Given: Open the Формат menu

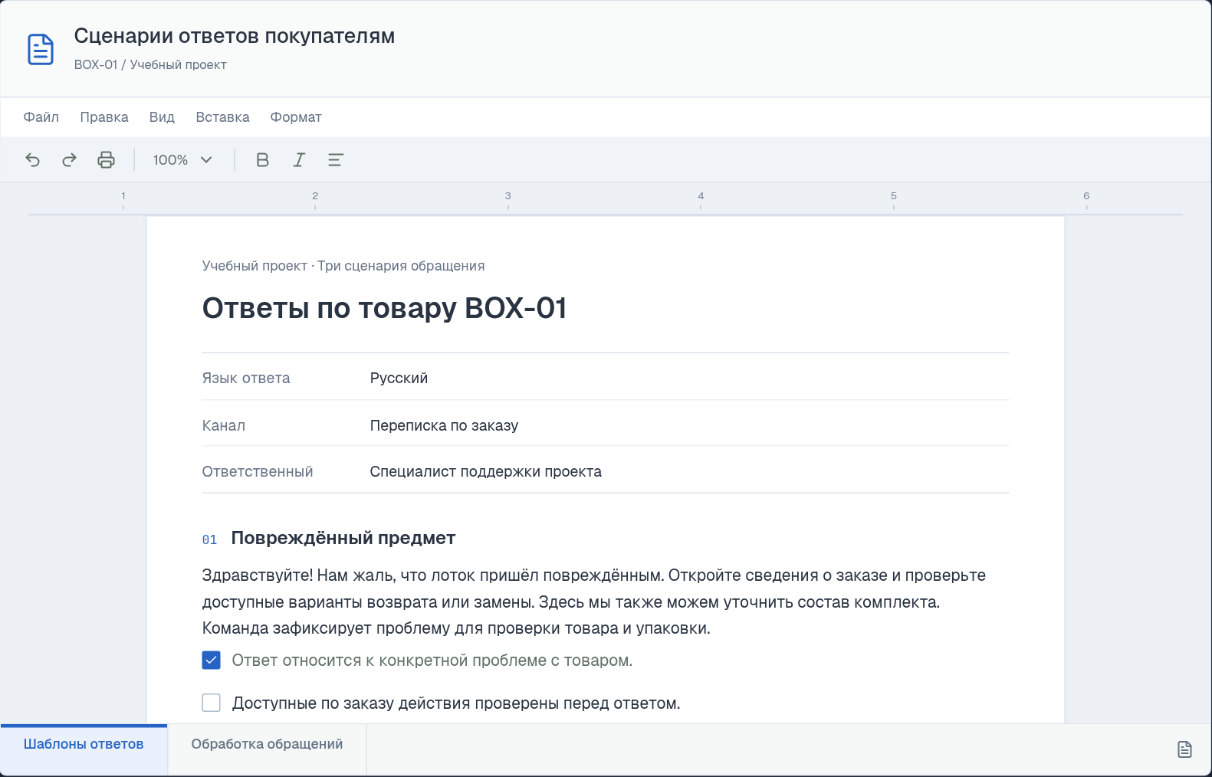Looking at the screenshot, I should click(x=296, y=117).
